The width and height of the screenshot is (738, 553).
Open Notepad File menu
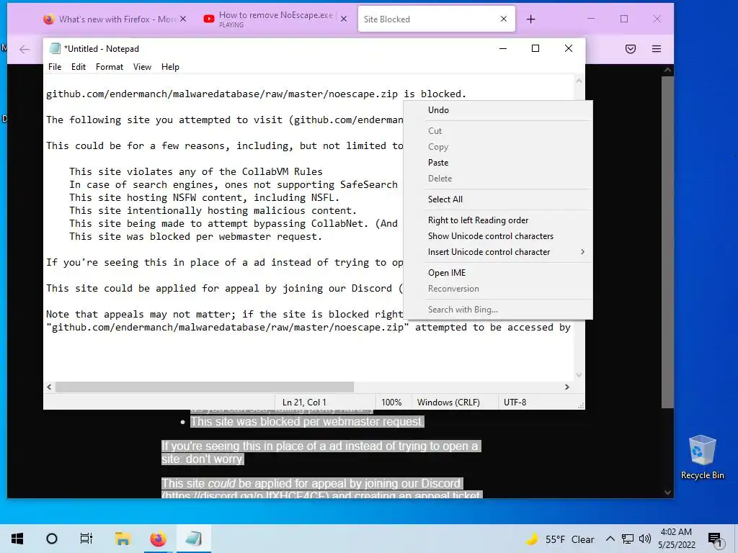[x=55, y=67]
